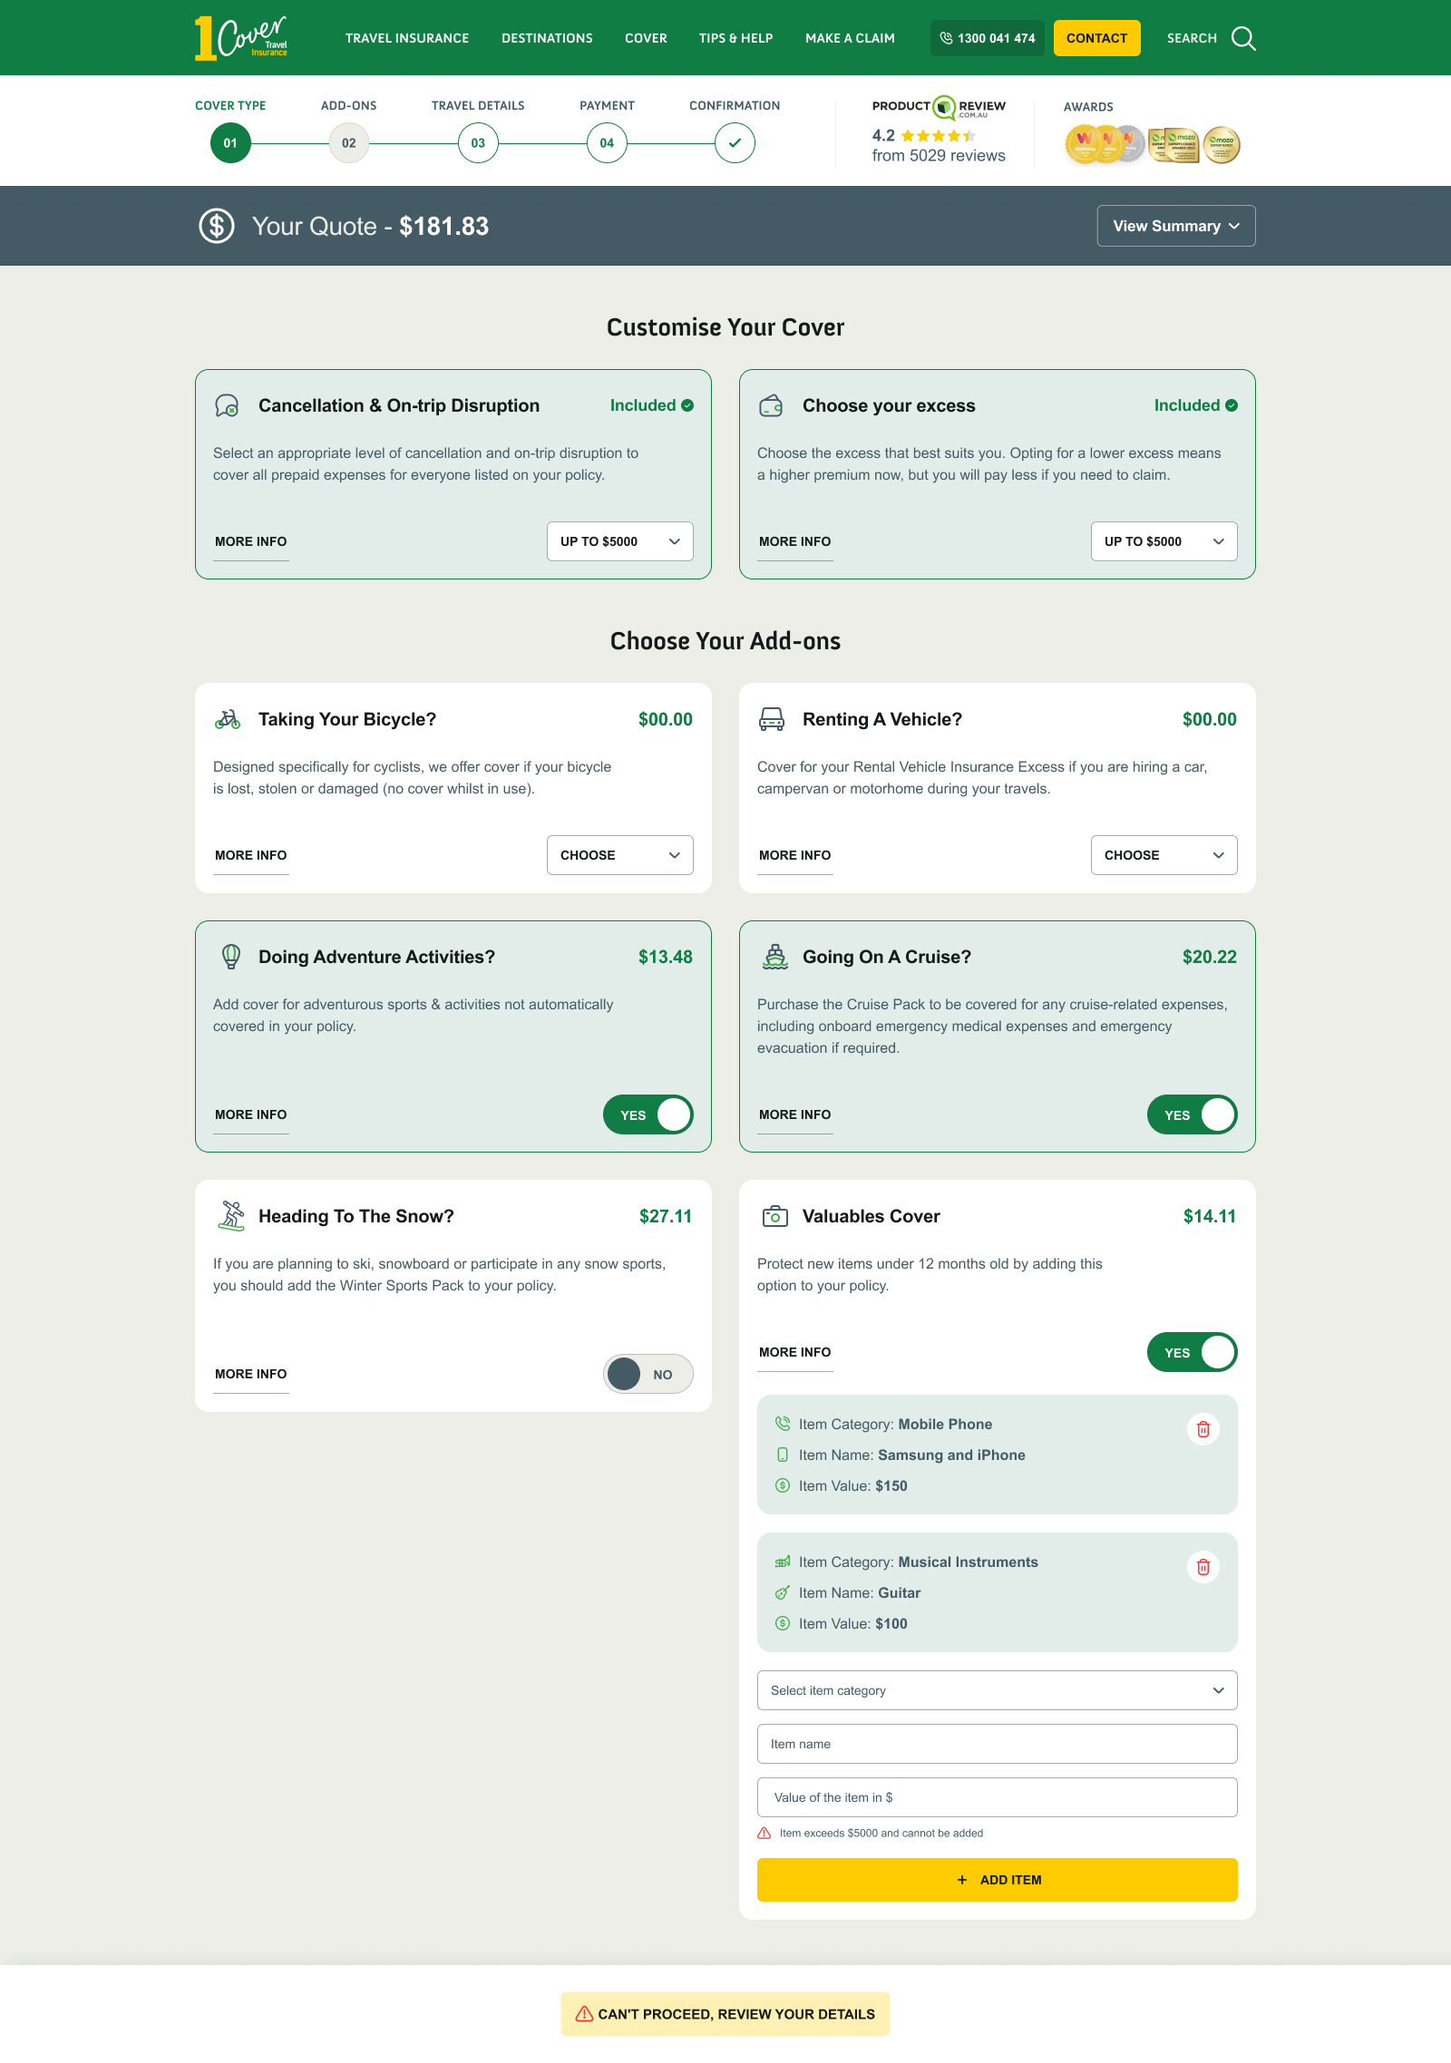Click the awards badges image
Screen dimensions: 1451x2063
coord(1152,144)
